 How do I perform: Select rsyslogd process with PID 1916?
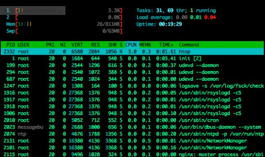point(132,93)
